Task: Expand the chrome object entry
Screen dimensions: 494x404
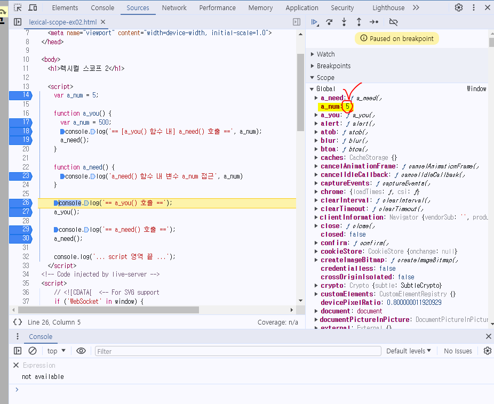Action: coord(316,192)
